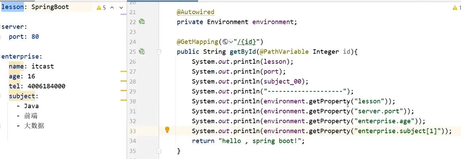Go to next highlighted error arrow
This screenshot has height=159, width=461.
tap(121, 8)
